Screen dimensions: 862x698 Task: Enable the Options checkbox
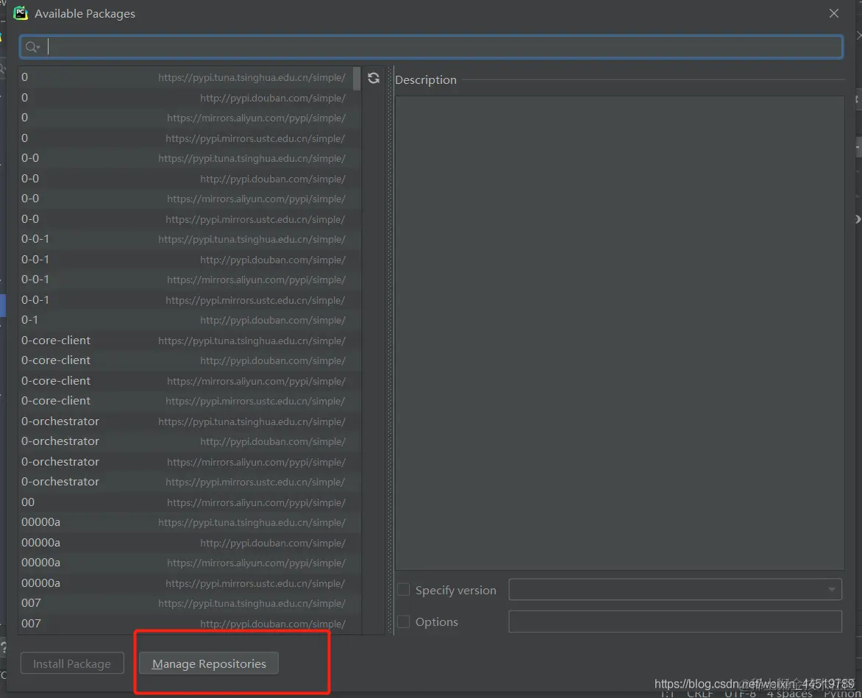coord(404,622)
